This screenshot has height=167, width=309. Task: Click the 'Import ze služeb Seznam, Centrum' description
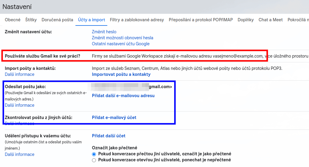click(187, 68)
